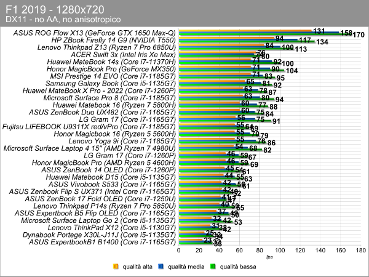Select Honor MagicBook Pro (GeForce MX350) label
Viewport: 369px width, 277px height.
pyautogui.click(x=111, y=69)
